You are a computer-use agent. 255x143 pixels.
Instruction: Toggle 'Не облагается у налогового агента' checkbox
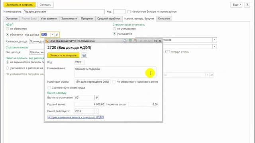pyautogui.click(x=114, y=82)
